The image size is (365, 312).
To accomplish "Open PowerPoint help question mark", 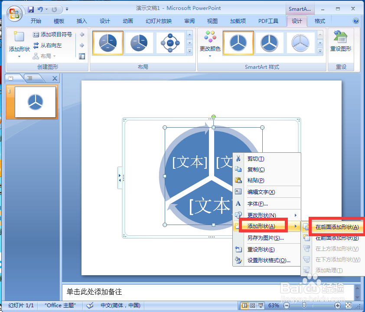I will tap(356, 21).
